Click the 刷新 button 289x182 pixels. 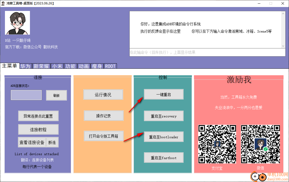point(56,95)
